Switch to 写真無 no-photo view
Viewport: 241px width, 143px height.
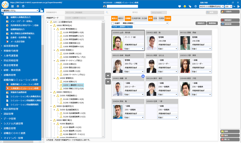pos(161,18)
